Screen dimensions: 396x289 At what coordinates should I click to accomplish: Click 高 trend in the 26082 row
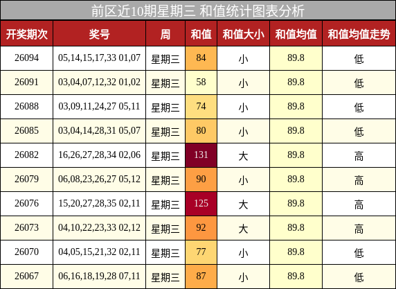(x=359, y=156)
